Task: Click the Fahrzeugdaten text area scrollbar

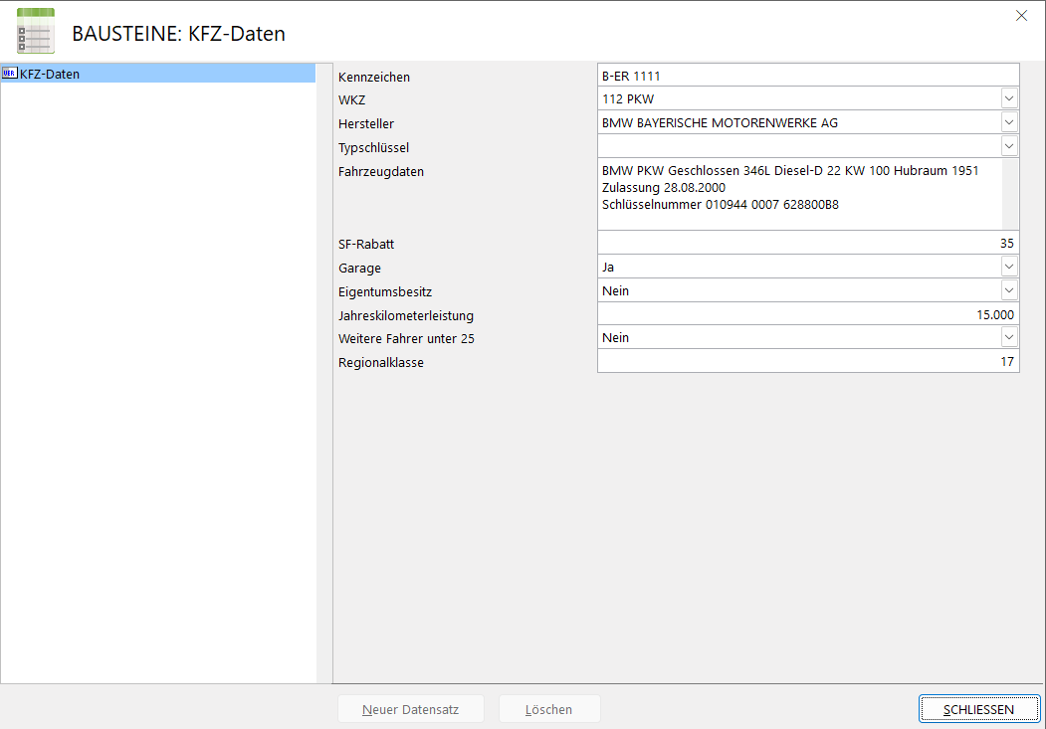Action: [x=1010, y=194]
